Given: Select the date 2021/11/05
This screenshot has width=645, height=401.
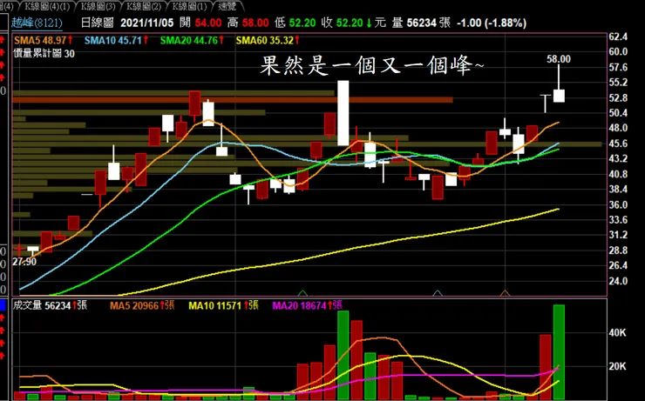Looking at the screenshot, I should click(146, 23).
